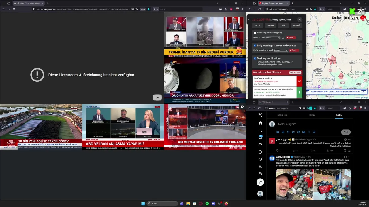Viewport: 369px width, 207px height.
Task: Click the red alert icon on Confrontation Line
Action: pyautogui.click(x=299, y=81)
